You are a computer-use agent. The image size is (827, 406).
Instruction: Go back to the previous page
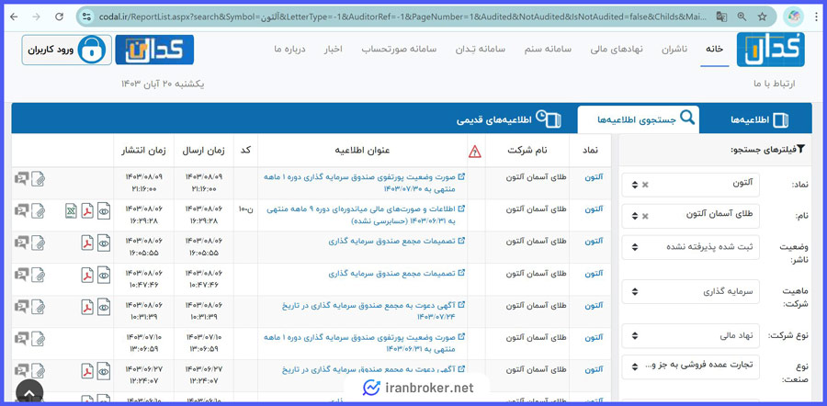(14, 17)
